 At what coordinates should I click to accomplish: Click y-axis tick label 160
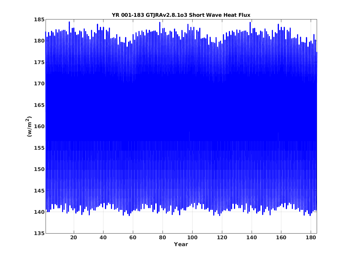click(39, 126)
